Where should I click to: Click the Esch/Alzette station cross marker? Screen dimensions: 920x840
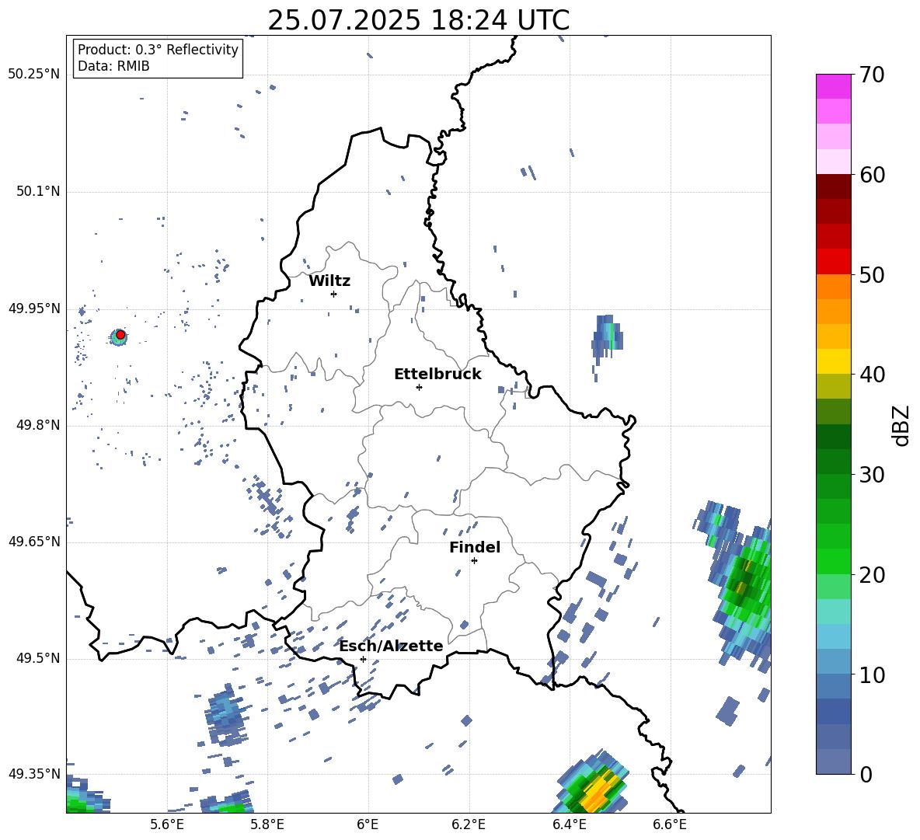coord(363,659)
